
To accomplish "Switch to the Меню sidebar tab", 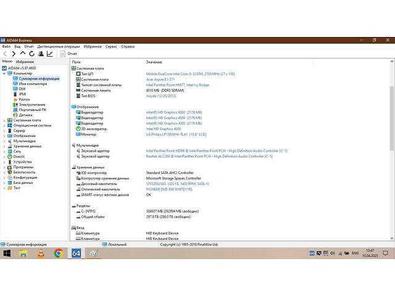I will click(7, 61).
